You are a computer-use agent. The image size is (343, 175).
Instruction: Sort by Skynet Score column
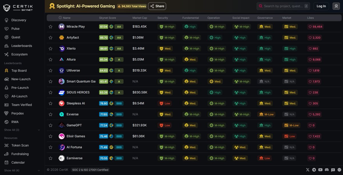(x=107, y=18)
